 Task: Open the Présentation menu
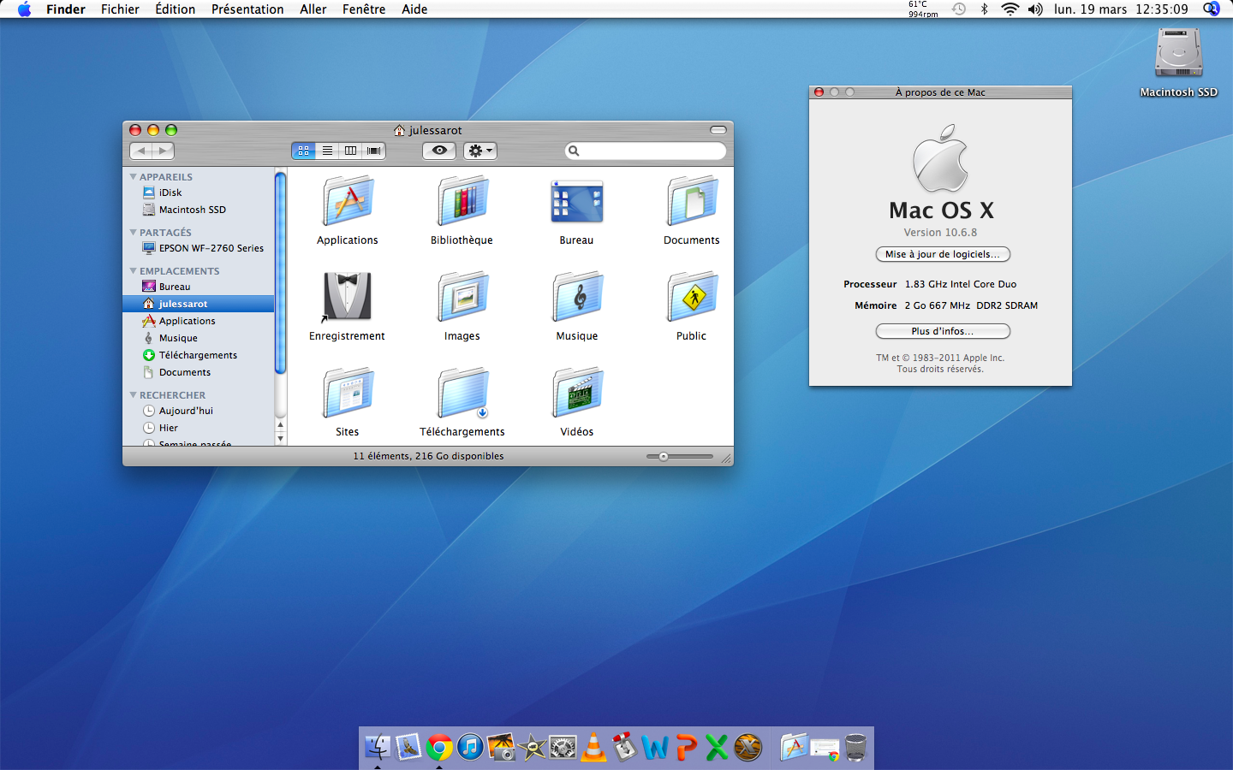[x=247, y=9]
